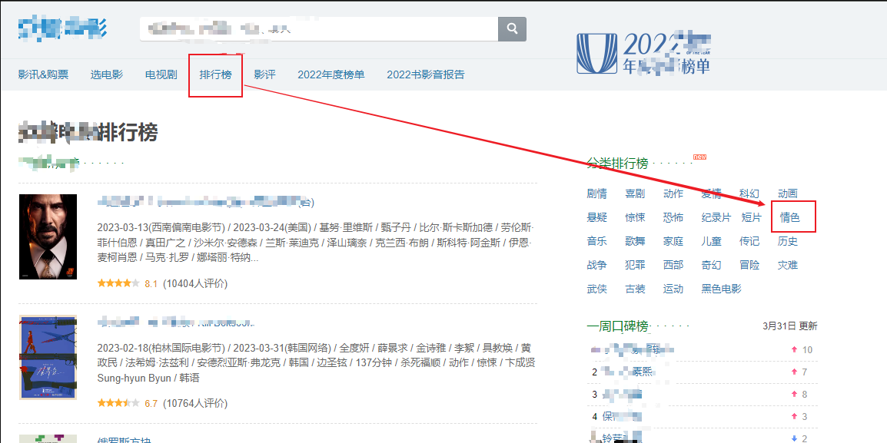The image size is (887, 443).
Task: Click inside the search input field
Action: 319,29
